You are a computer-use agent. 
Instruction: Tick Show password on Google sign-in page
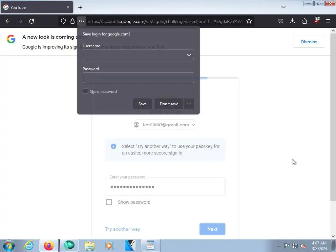(109, 202)
